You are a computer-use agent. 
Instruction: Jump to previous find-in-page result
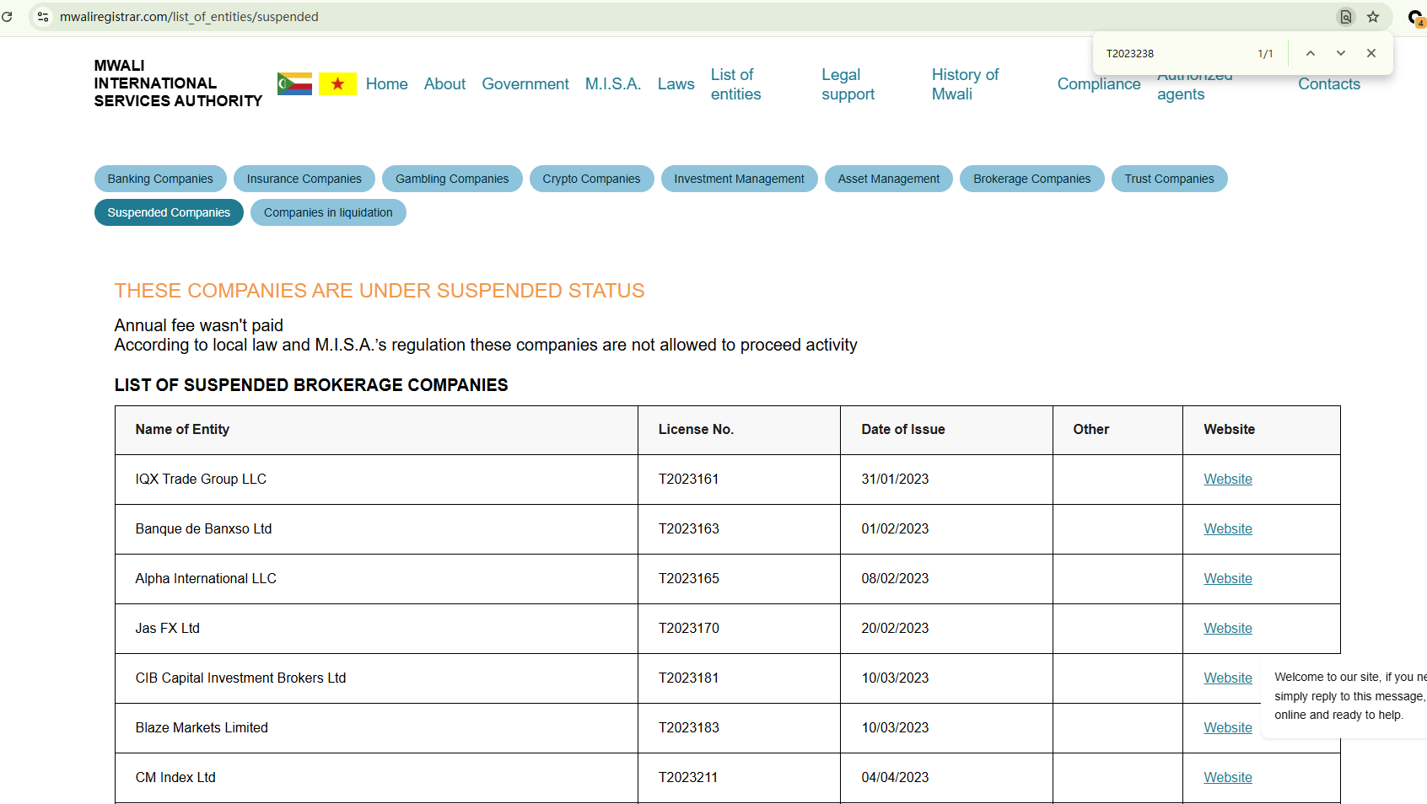(1311, 53)
